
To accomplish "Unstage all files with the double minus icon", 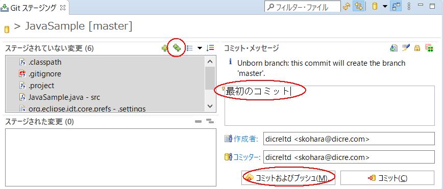I will coord(210,122).
